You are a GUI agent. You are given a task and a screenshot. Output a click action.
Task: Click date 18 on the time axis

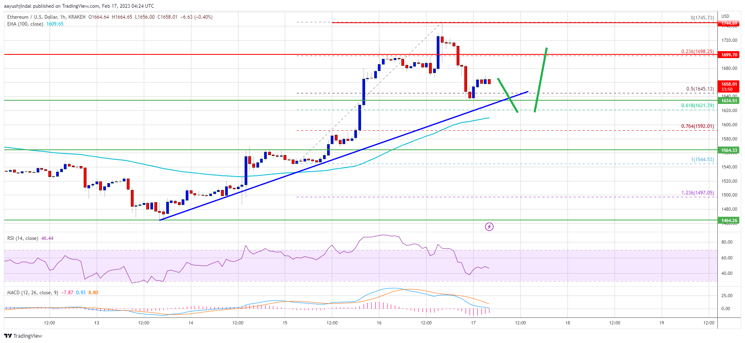(567, 323)
